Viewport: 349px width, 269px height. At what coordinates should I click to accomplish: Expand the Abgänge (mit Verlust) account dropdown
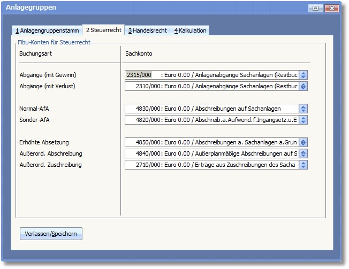tap(304, 86)
